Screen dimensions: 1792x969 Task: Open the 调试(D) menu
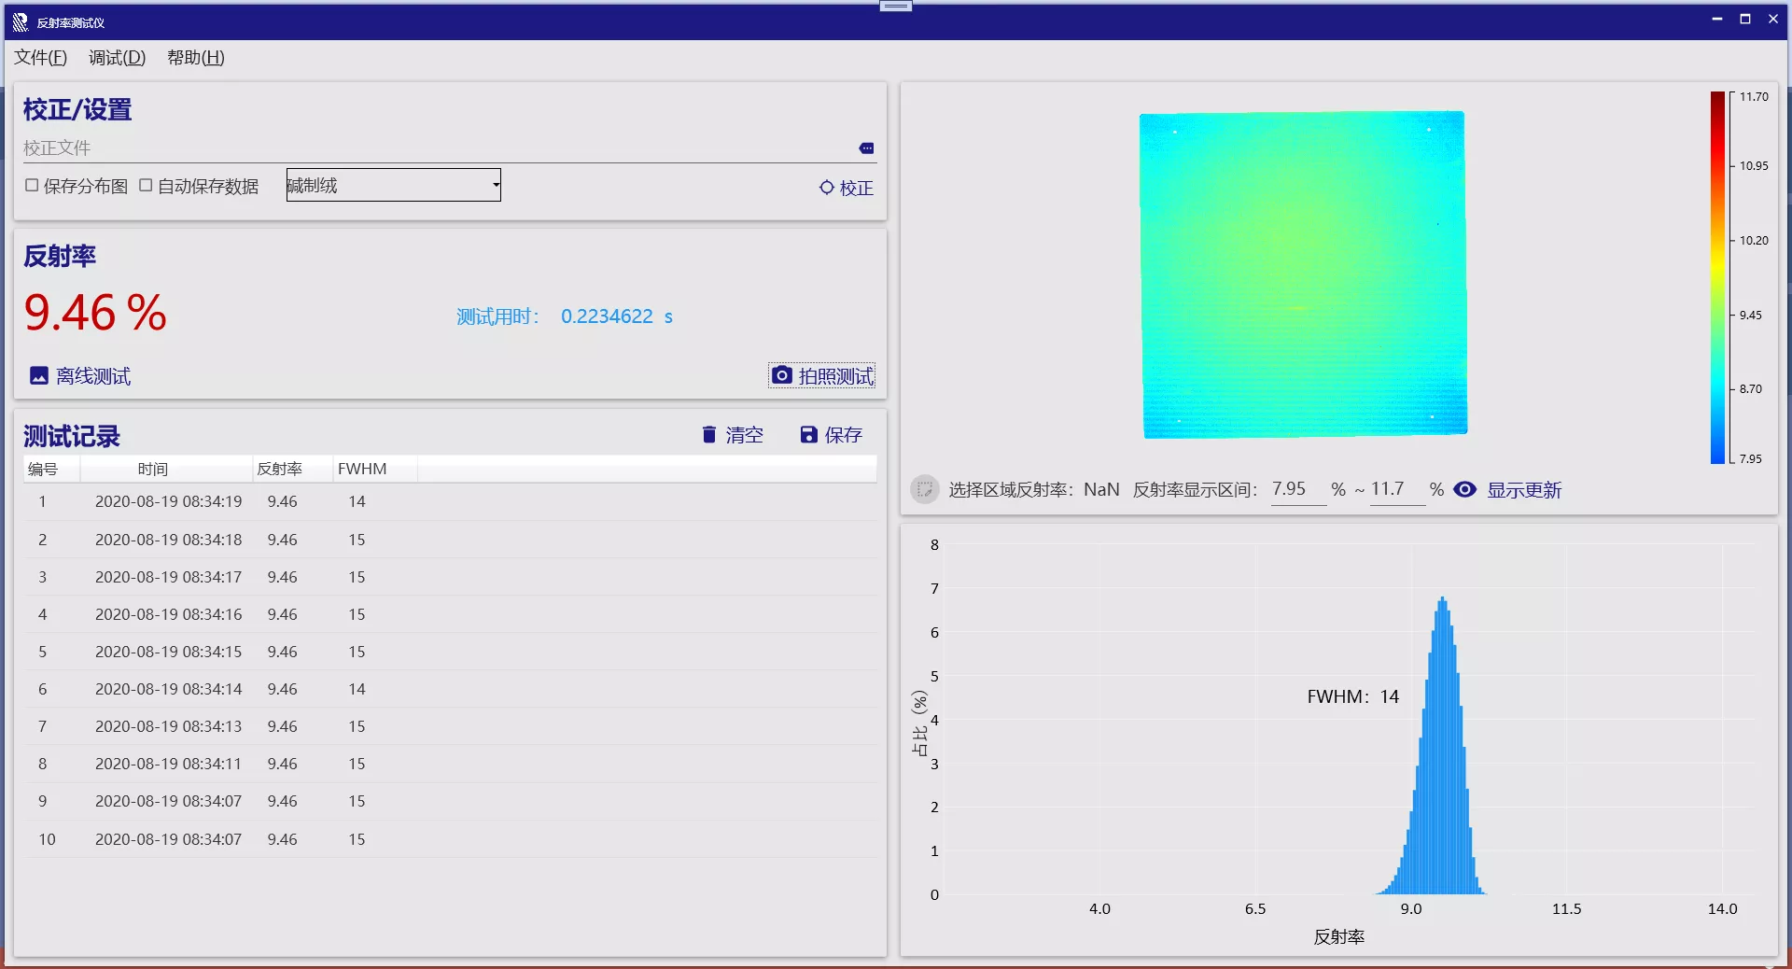point(118,58)
